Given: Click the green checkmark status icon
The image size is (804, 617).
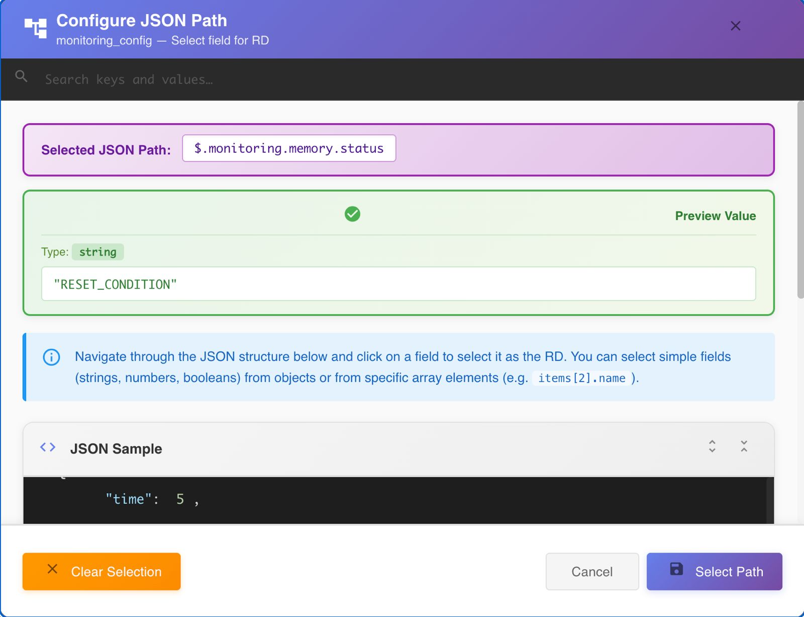Looking at the screenshot, I should point(352,214).
